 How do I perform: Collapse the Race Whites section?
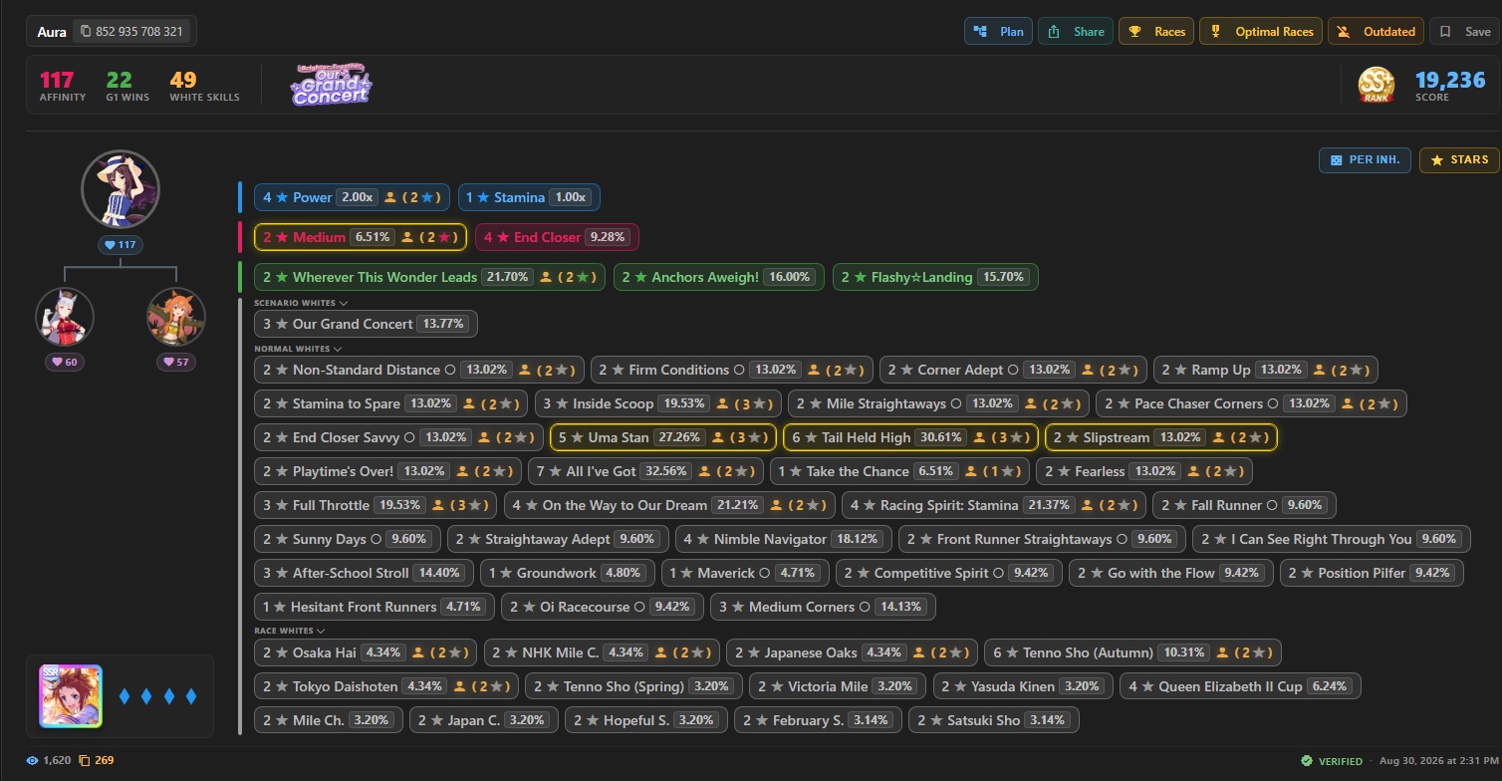point(290,631)
